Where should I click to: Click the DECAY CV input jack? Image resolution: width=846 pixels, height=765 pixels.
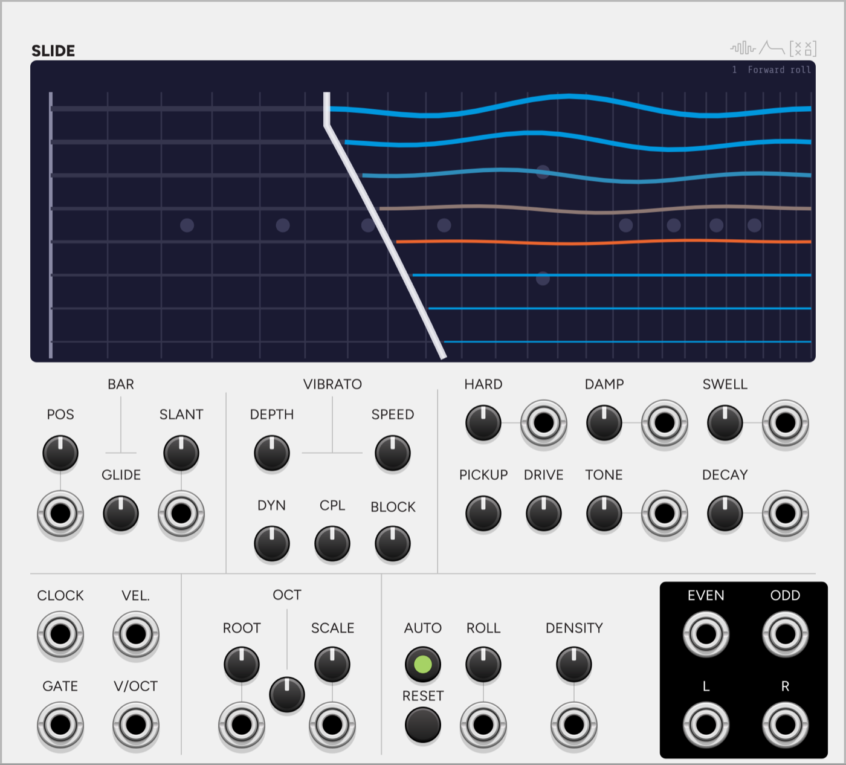click(786, 514)
